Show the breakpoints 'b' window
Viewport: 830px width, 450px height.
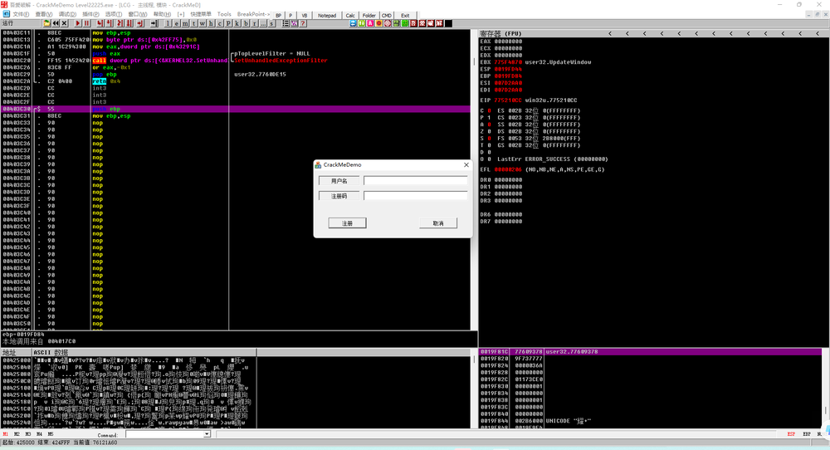(247, 23)
